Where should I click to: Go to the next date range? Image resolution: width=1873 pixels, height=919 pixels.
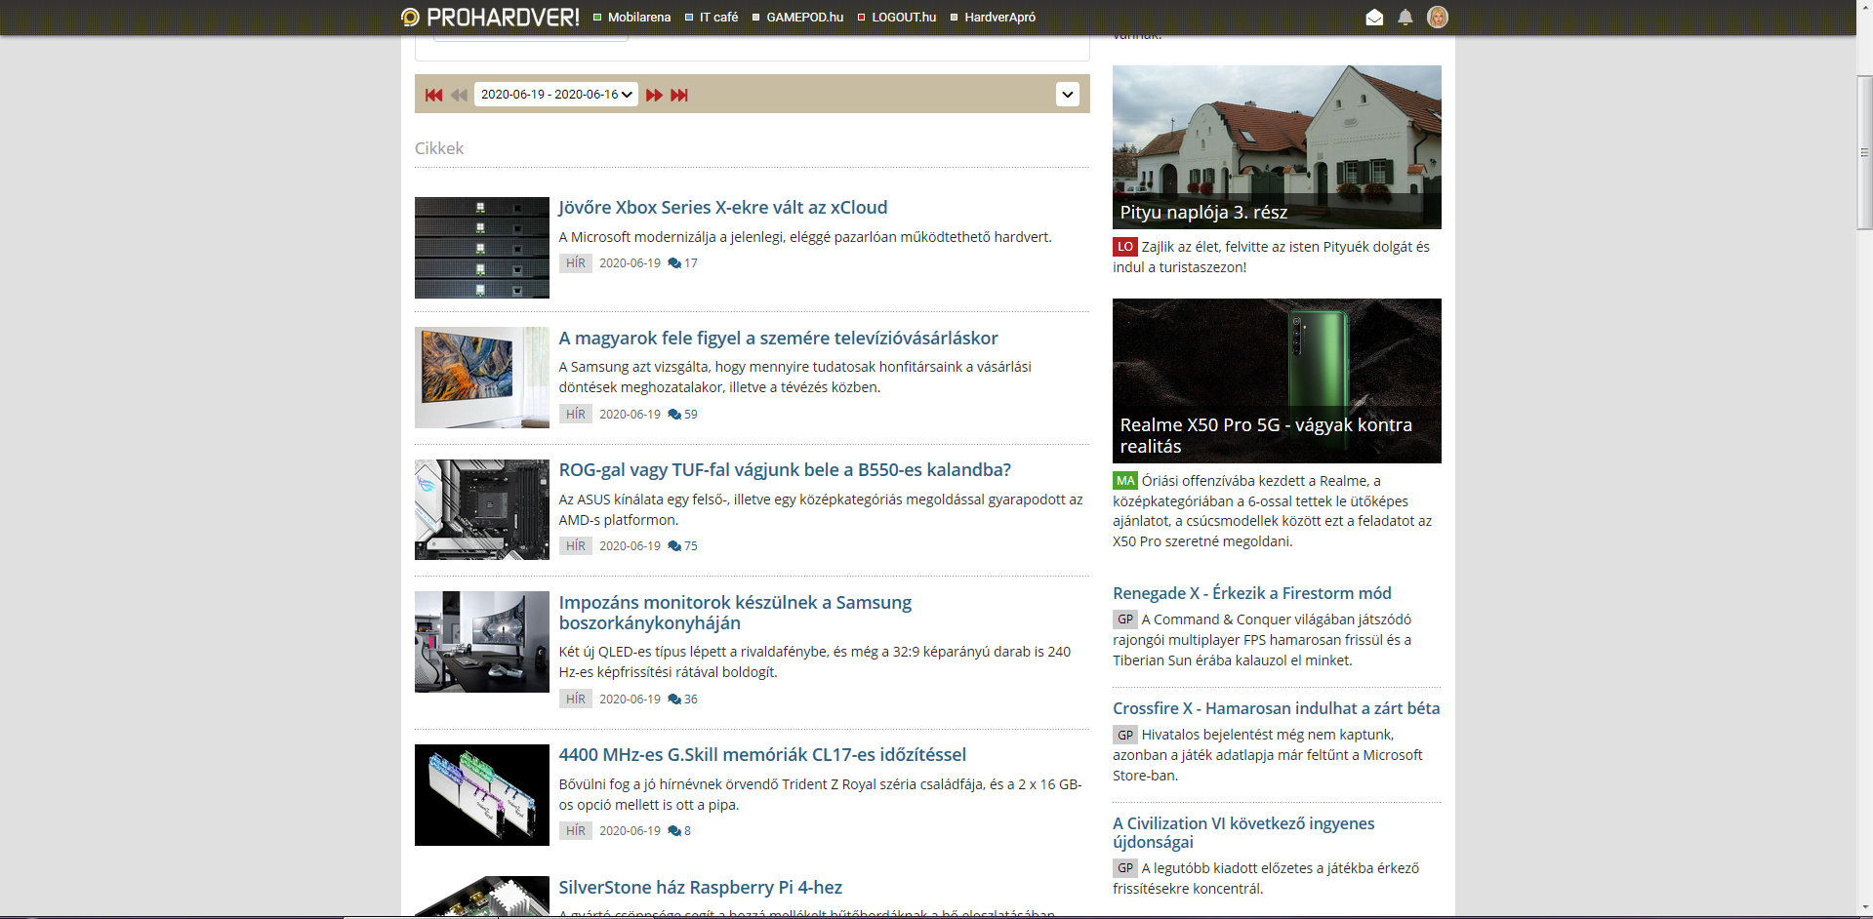(654, 95)
